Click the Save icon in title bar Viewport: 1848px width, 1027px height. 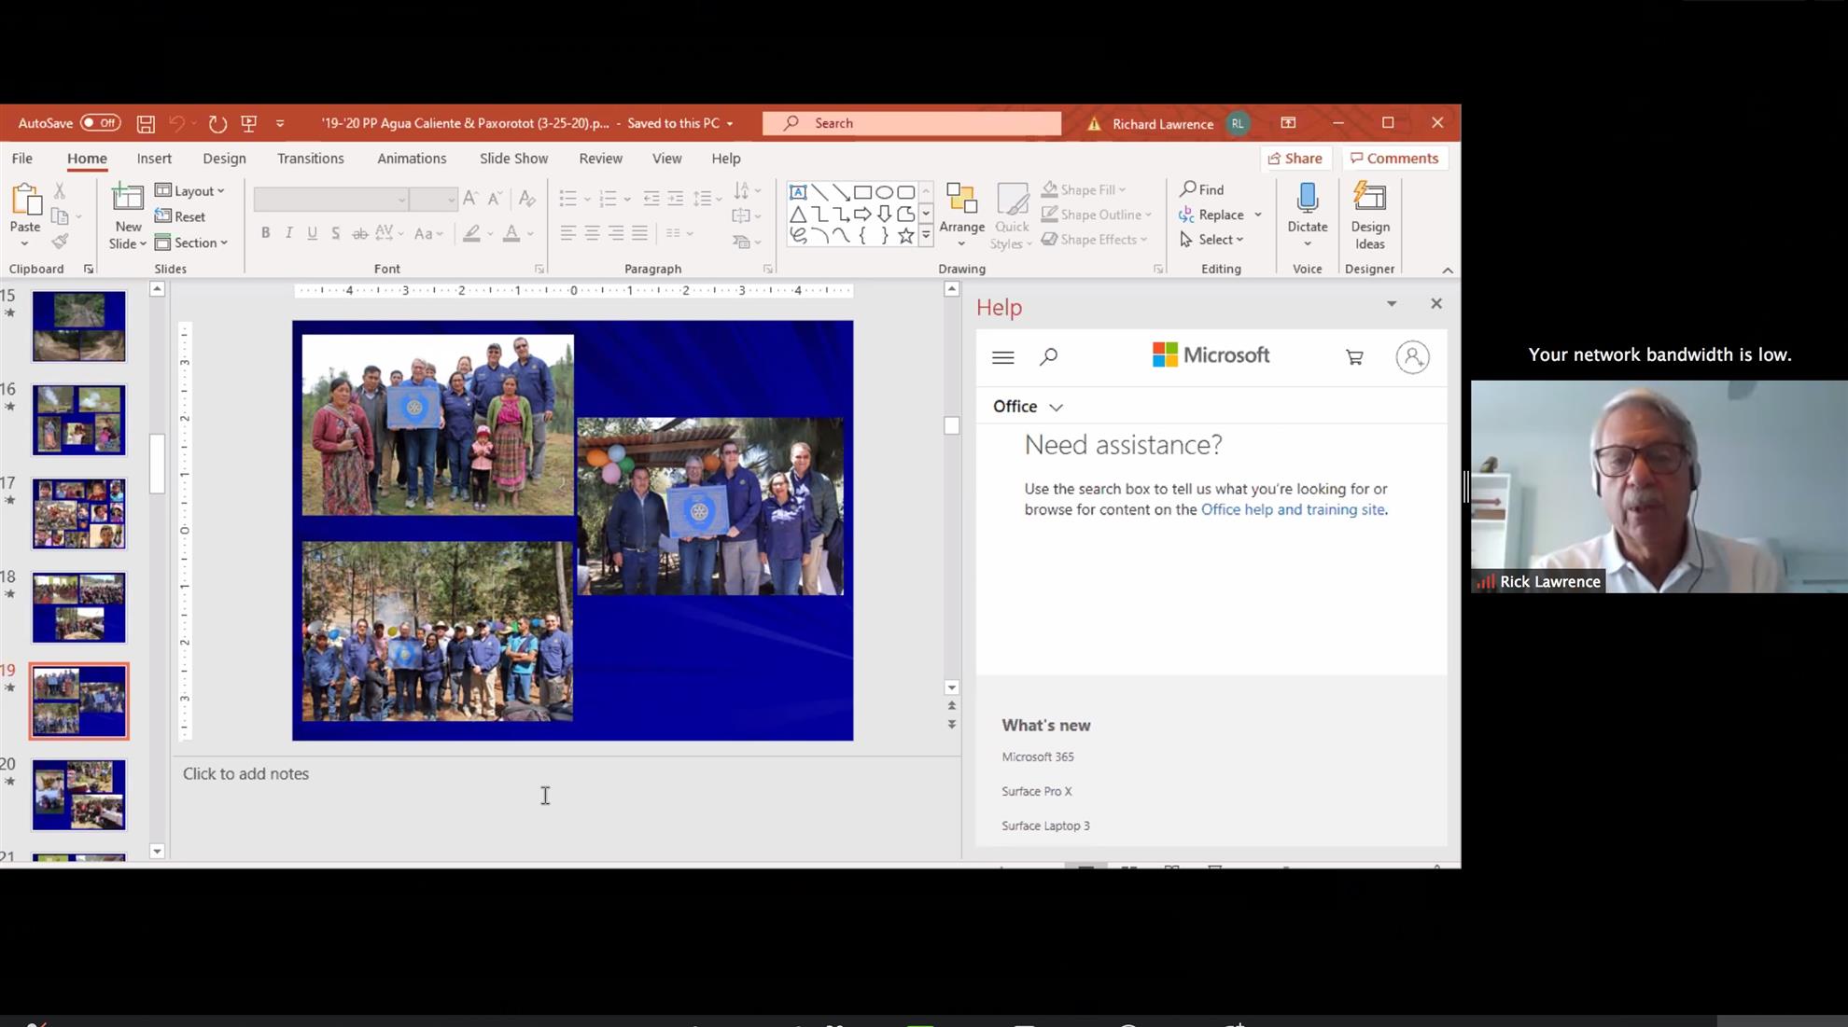pyautogui.click(x=146, y=123)
